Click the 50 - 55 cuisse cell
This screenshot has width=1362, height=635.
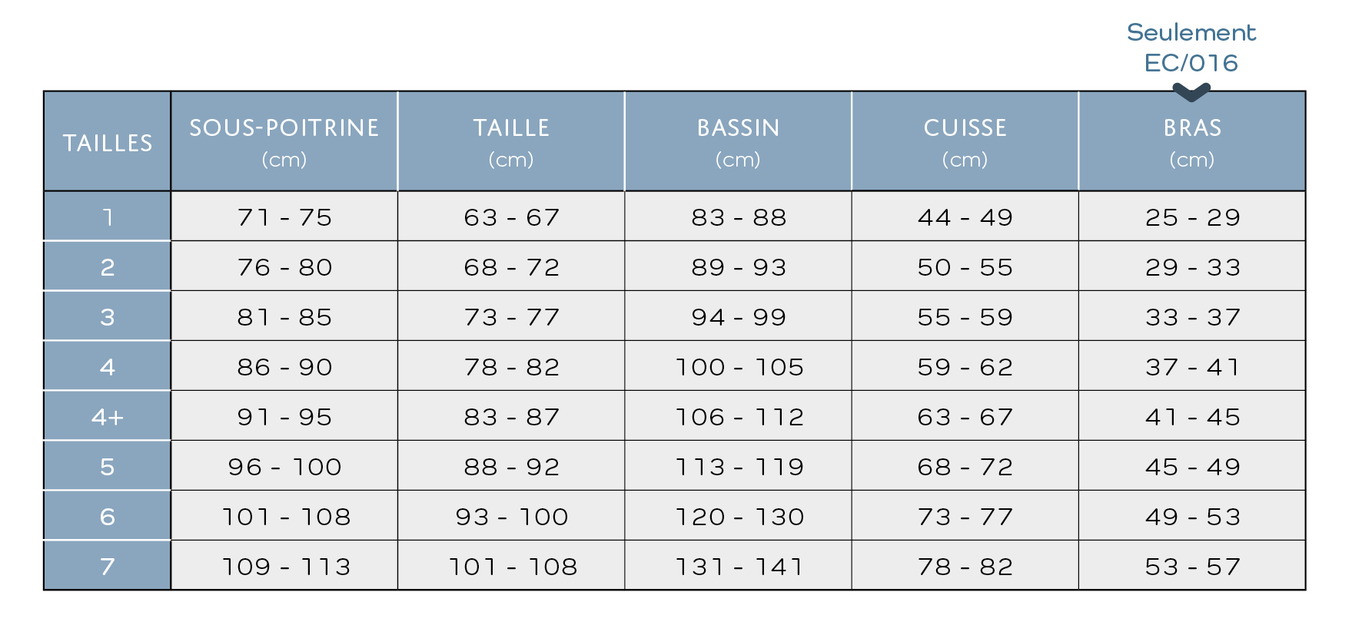[965, 267]
